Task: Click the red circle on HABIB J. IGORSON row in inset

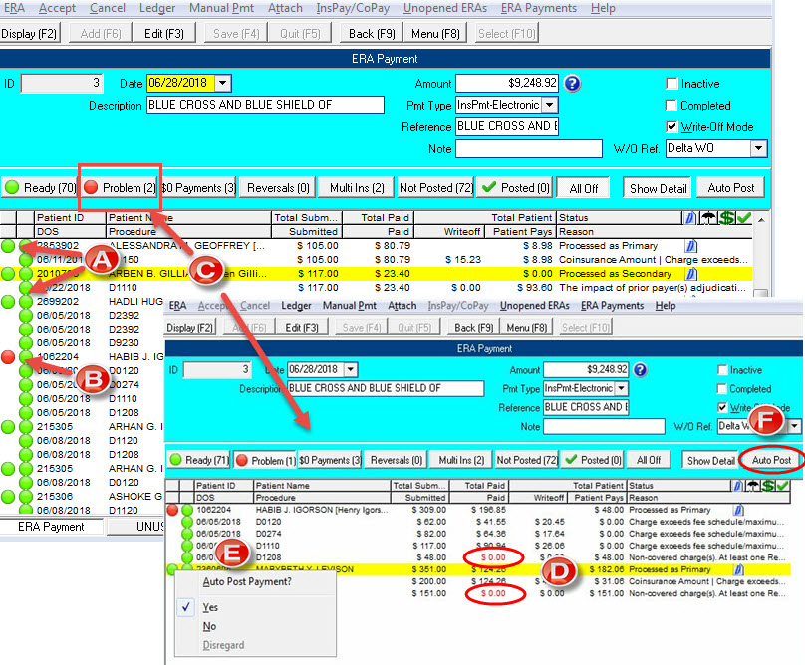Action: pos(172,510)
